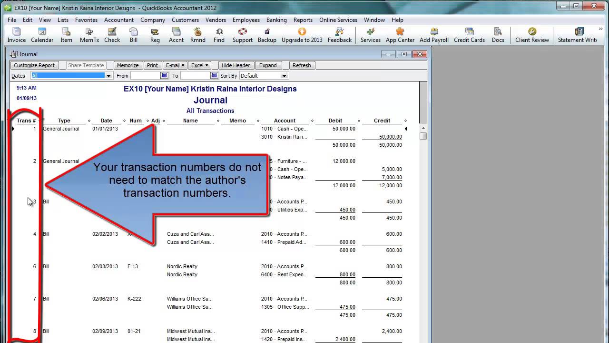
Task: Click the Account column header
Action: [285, 121]
